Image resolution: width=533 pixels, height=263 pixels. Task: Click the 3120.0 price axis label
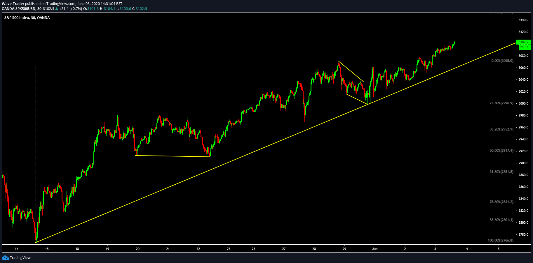click(524, 32)
